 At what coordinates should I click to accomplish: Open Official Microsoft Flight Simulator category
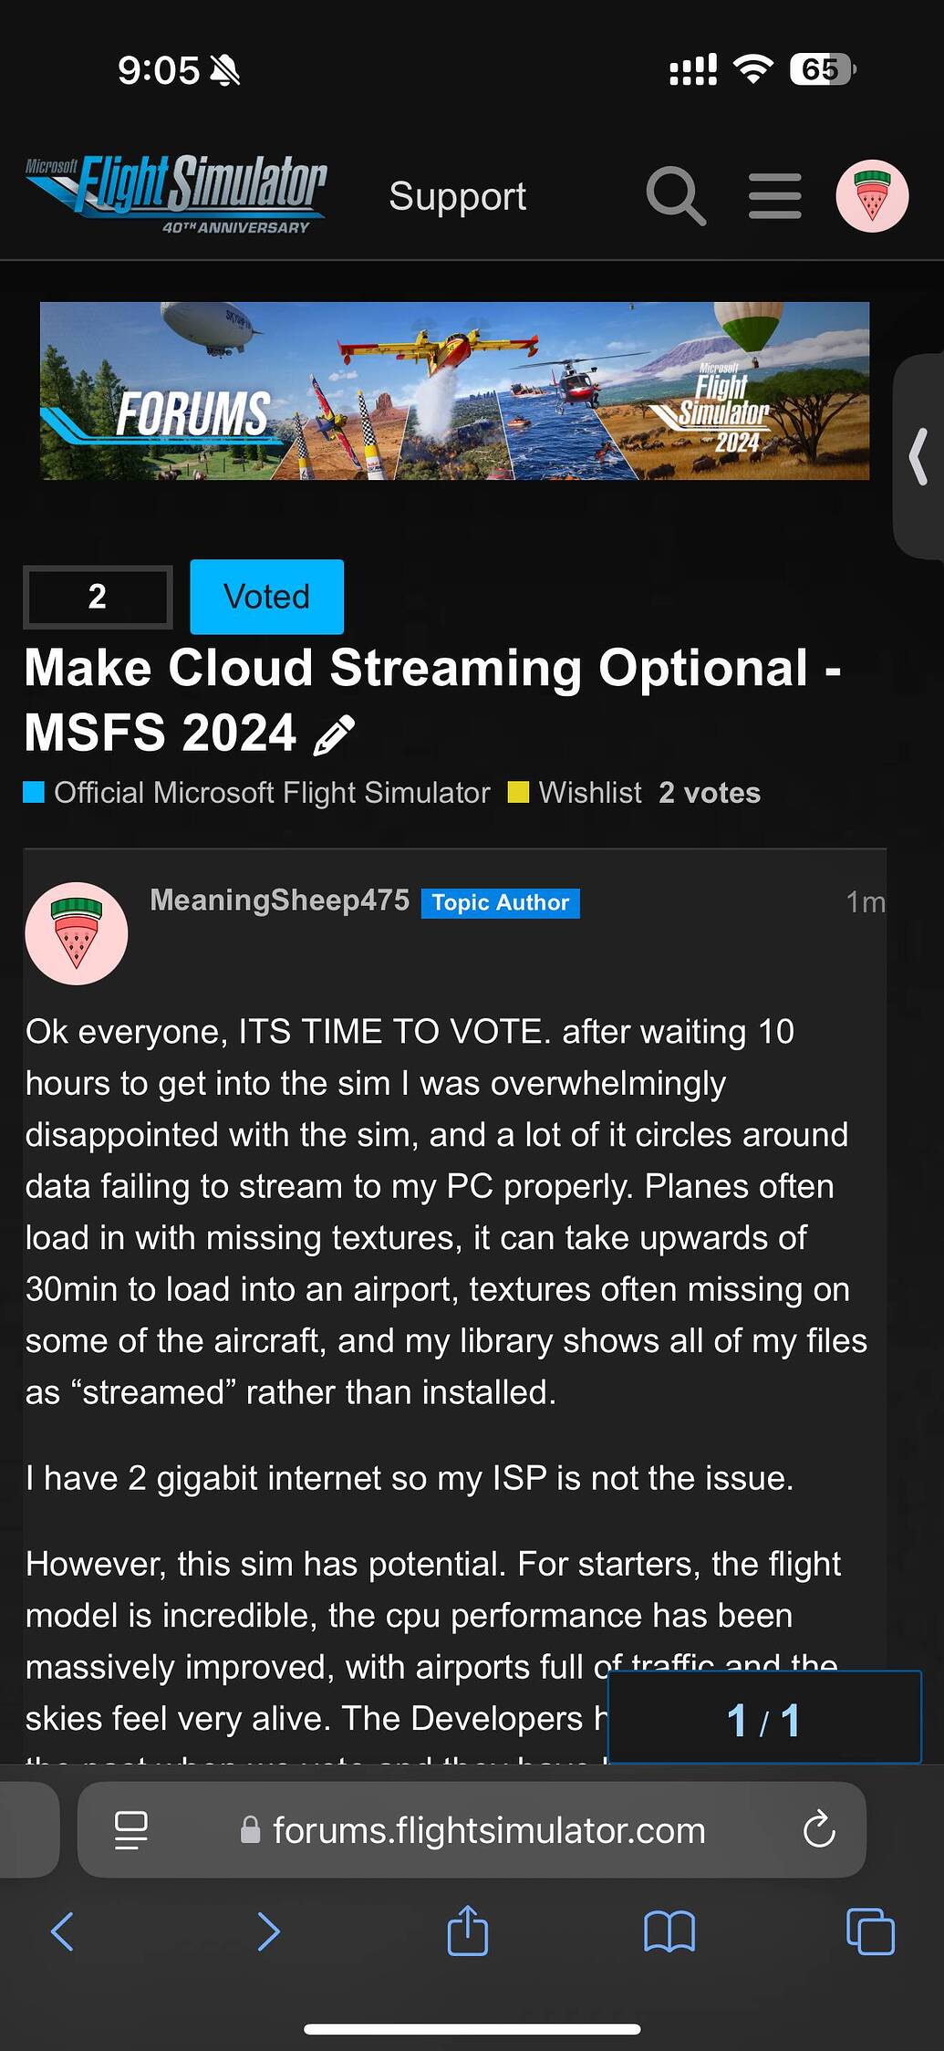[x=271, y=793]
